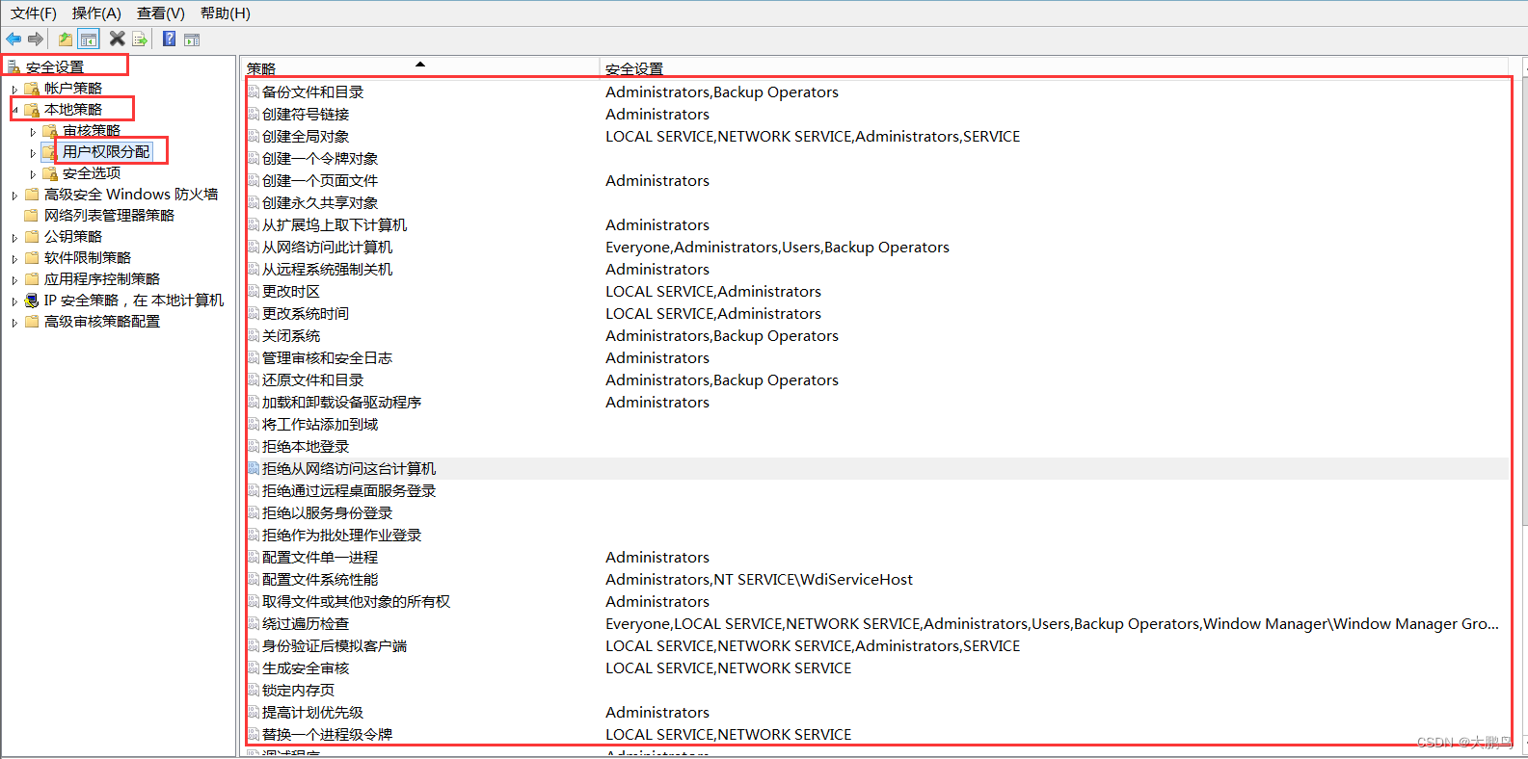Click the policy icon beside 绕过遍历检查
The height and width of the screenshot is (759, 1528).
click(254, 623)
